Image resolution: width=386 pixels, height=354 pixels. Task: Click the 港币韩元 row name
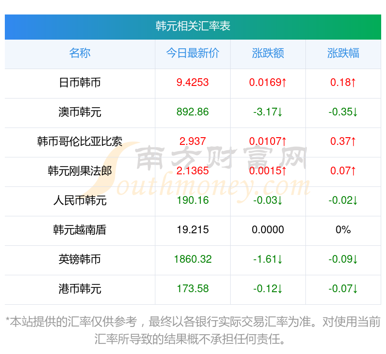tap(80, 289)
